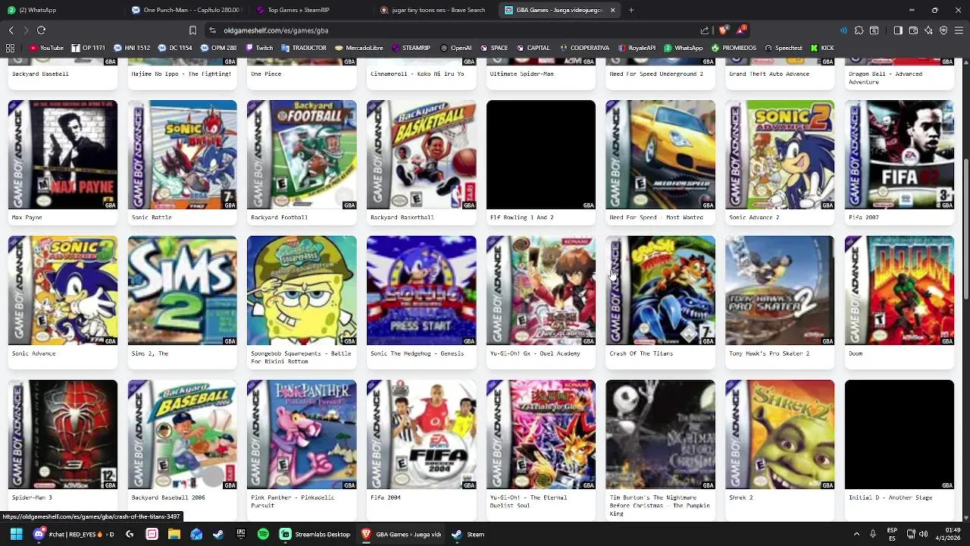Open the Tony Hawk's Pro Skater 2 cover
The width and height of the screenshot is (970, 546).
pos(780,290)
